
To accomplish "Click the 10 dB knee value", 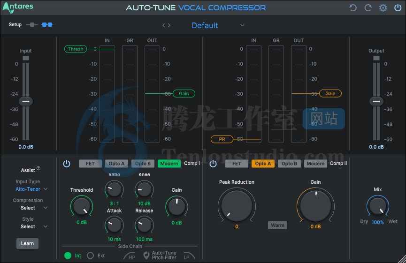I will tap(144, 203).
